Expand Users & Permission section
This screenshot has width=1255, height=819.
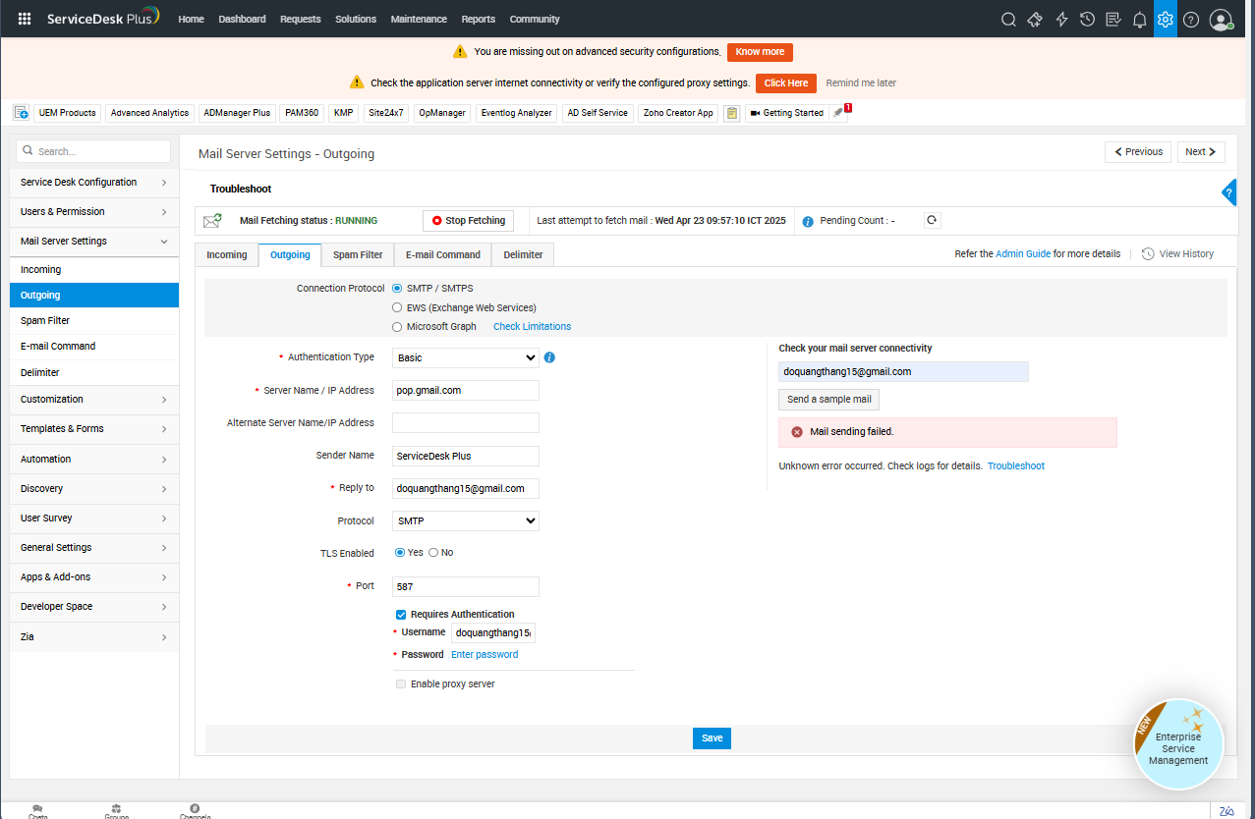coord(94,212)
